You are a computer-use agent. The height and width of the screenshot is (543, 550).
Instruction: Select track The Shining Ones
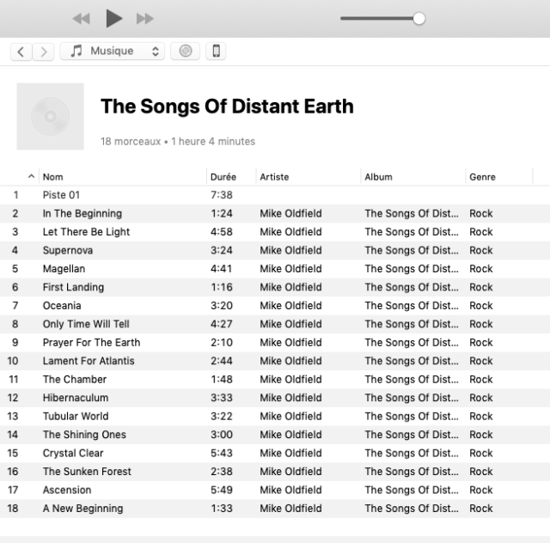point(275,435)
